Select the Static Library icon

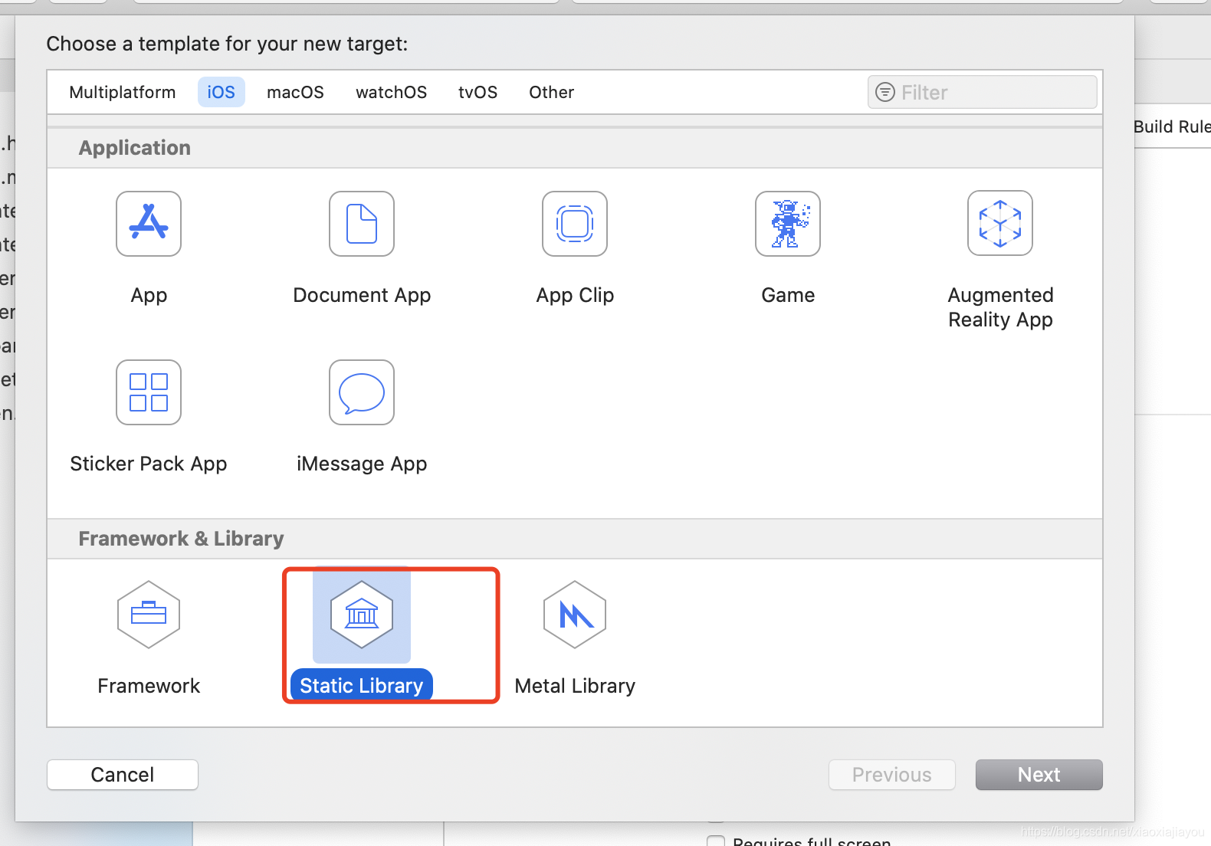coord(362,615)
